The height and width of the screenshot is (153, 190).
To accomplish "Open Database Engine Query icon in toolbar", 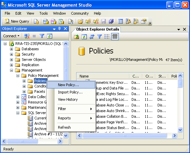I will click(36, 21).
